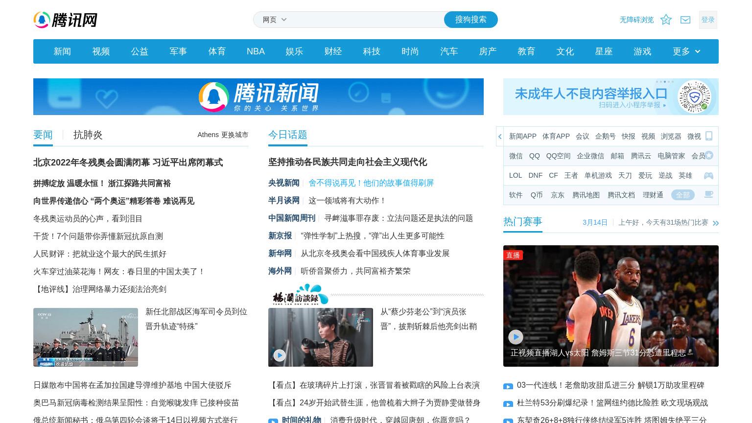Image resolution: width=752 pixels, height=423 pixels.
Task: Click the mobile phone icon in apps row
Action: pos(709,136)
